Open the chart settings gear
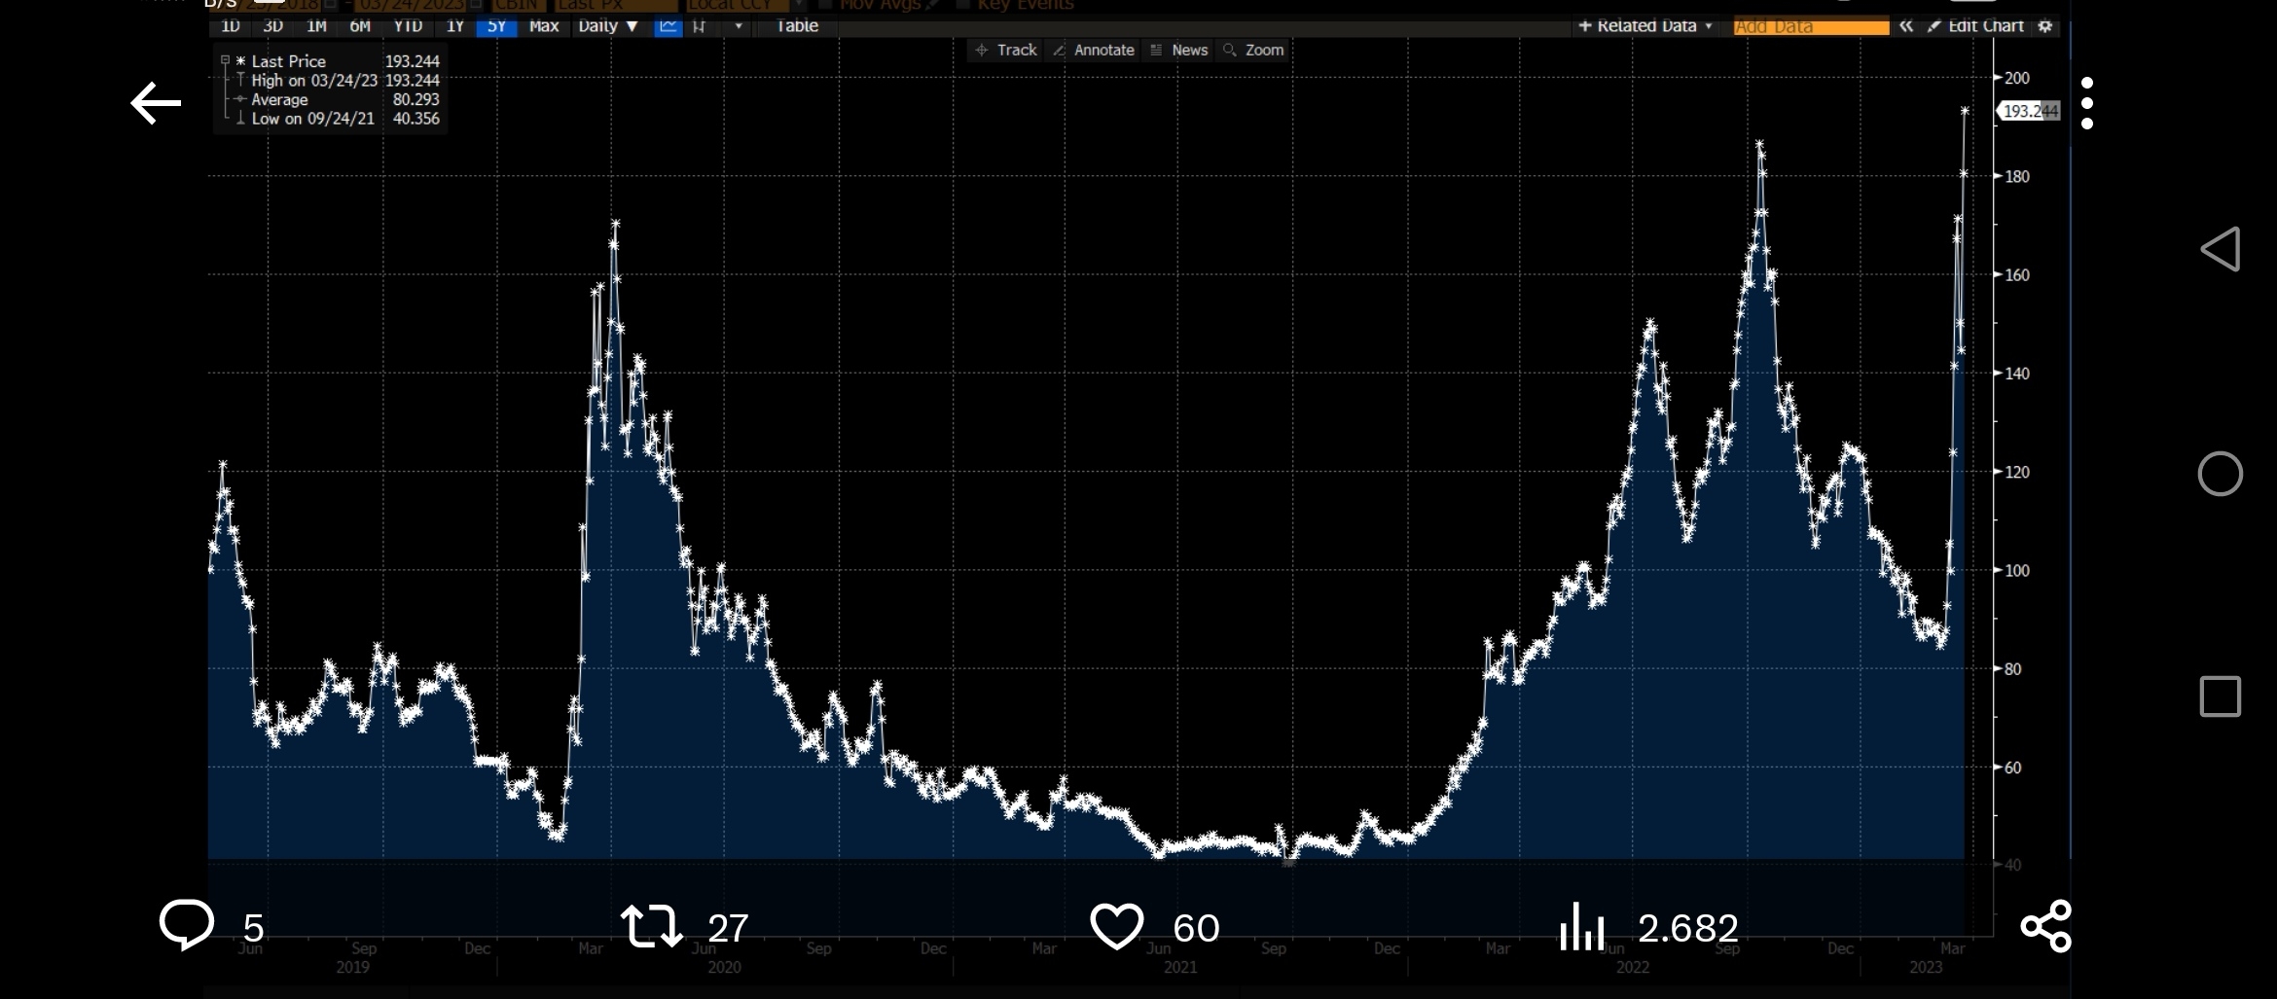This screenshot has width=2277, height=999. (2043, 26)
